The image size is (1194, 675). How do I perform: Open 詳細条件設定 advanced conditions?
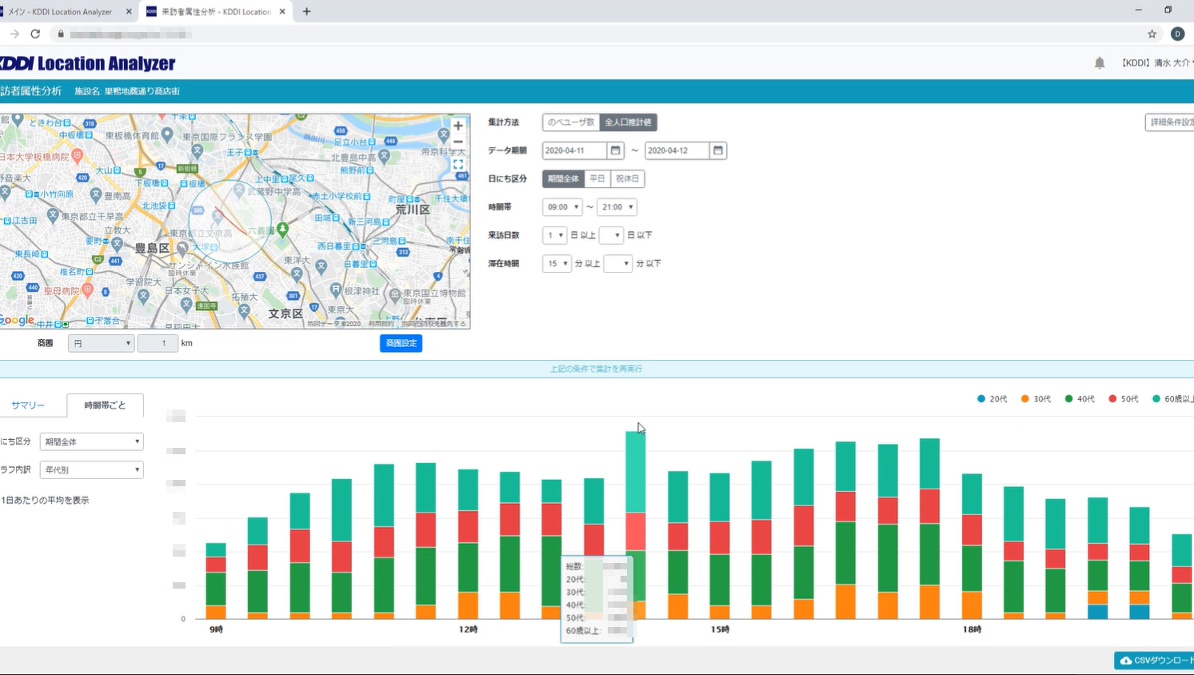pos(1170,122)
